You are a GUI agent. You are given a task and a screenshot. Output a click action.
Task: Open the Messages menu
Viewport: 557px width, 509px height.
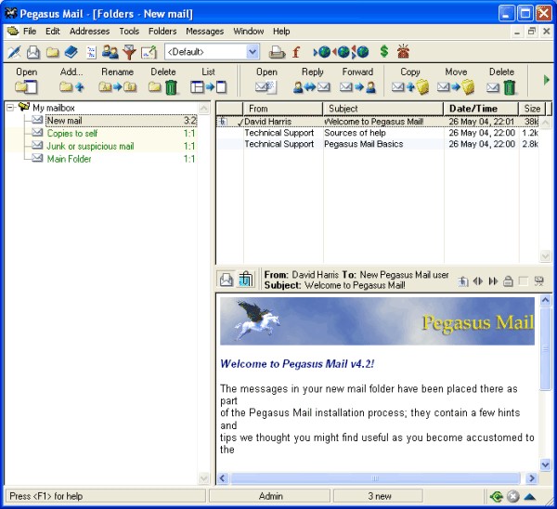(x=204, y=32)
